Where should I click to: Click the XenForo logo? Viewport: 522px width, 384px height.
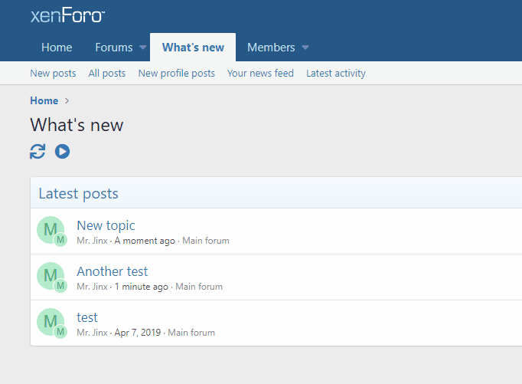point(67,15)
